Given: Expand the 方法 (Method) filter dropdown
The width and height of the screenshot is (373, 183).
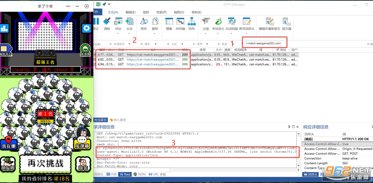Looking at the screenshot, I should click(x=182, y=44).
